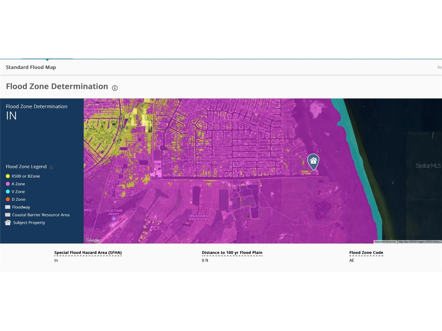
Task: Click the 771 road shield on map
Action: [x=152, y=175]
